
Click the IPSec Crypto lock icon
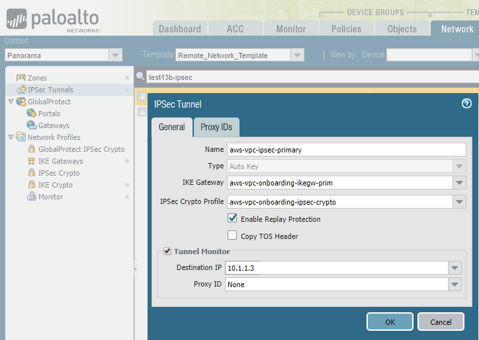(x=32, y=172)
